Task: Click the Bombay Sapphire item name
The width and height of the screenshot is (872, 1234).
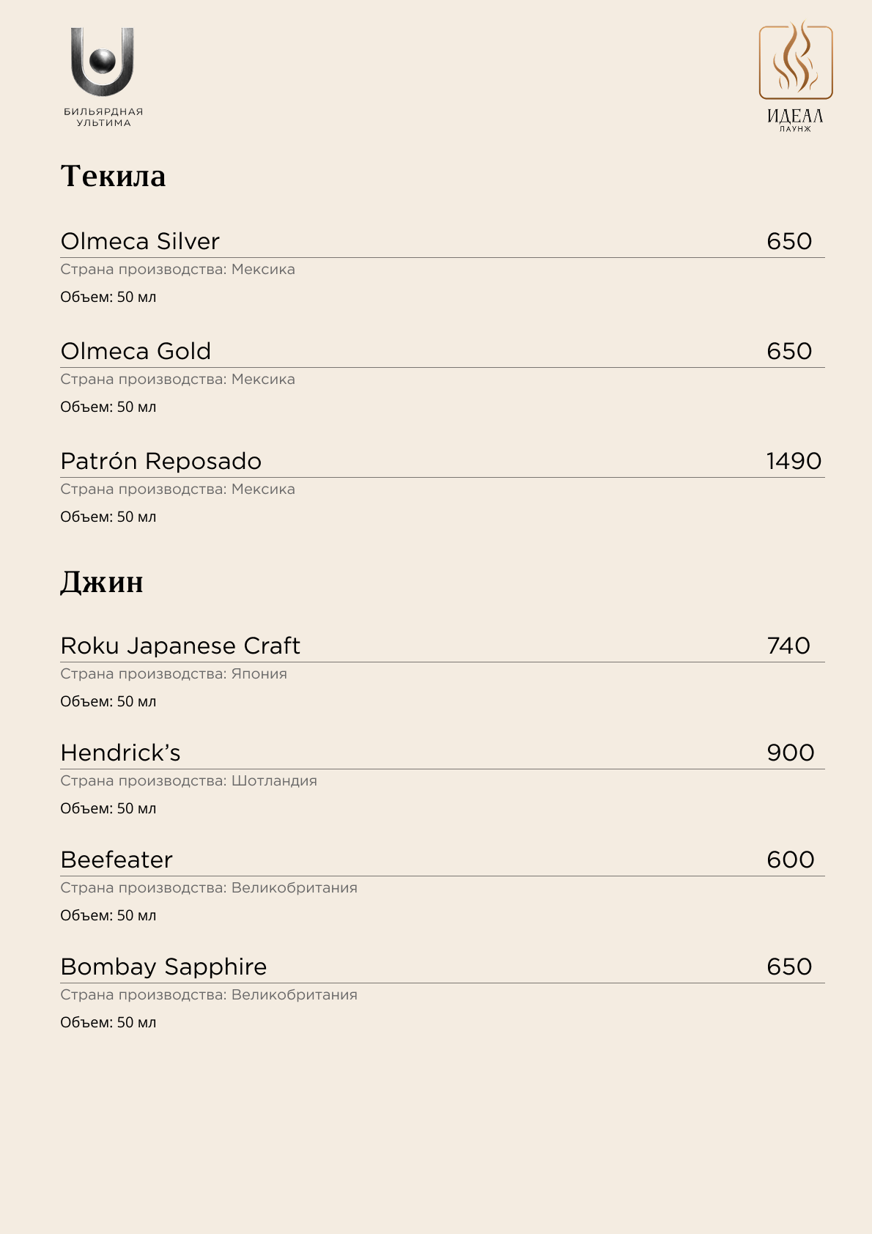Action: 163,967
